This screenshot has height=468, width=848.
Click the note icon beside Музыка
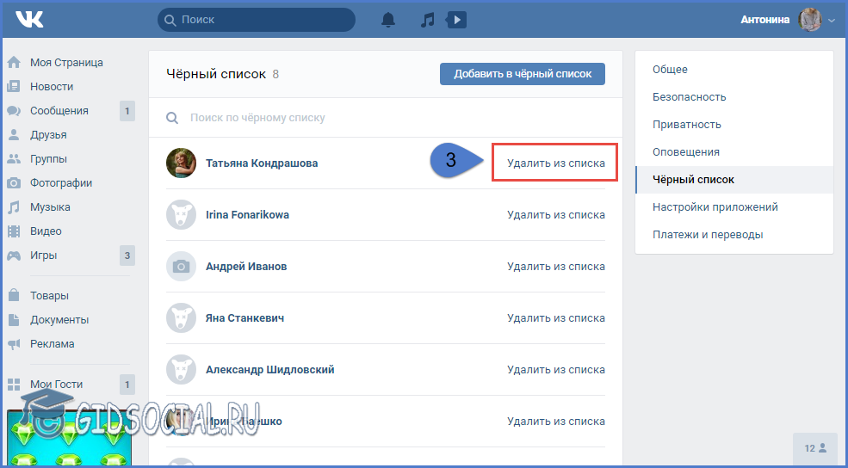click(14, 207)
